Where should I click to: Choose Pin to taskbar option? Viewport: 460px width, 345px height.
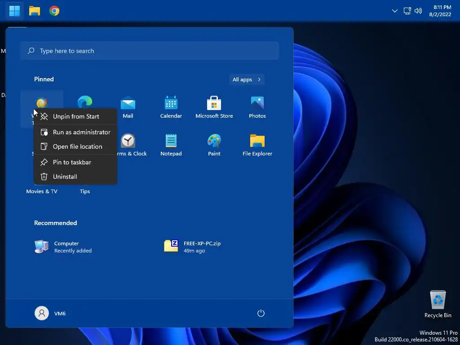[75, 162]
